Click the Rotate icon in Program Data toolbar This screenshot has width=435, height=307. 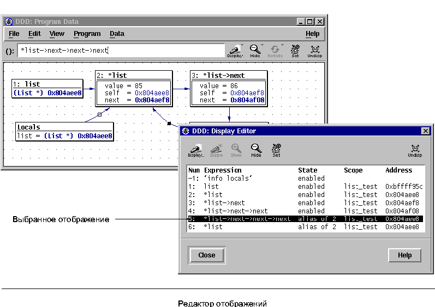(x=275, y=51)
